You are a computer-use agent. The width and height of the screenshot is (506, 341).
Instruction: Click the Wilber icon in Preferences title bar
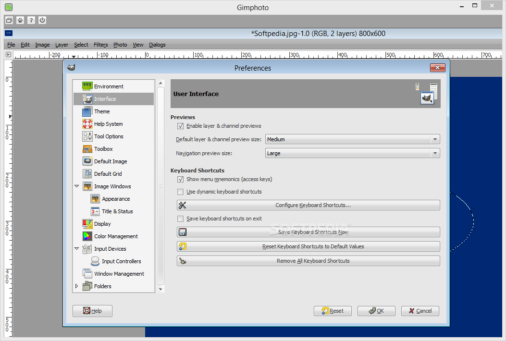[x=71, y=67]
